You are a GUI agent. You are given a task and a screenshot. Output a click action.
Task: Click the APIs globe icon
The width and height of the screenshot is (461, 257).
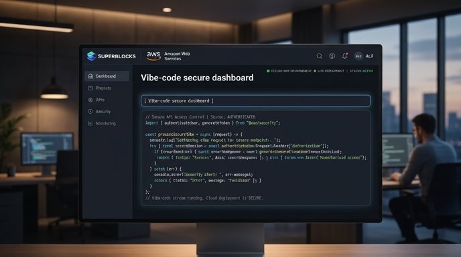90,100
